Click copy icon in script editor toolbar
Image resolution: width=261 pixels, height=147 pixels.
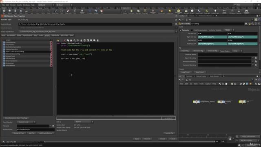[68, 40]
